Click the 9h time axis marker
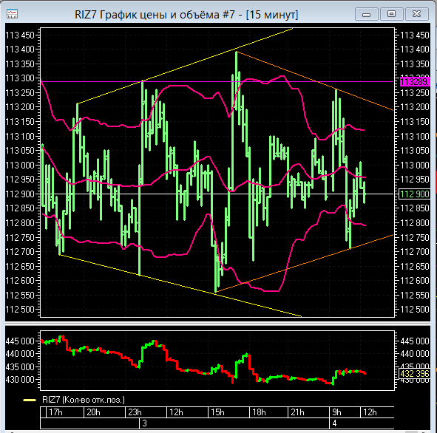This screenshot has width=437, height=433. click(336, 412)
